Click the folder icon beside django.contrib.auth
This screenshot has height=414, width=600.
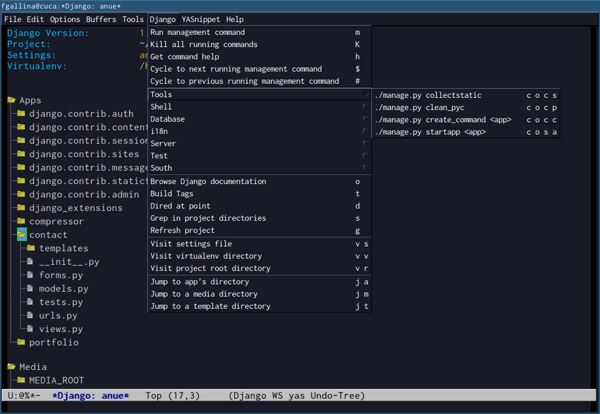click(20, 113)
